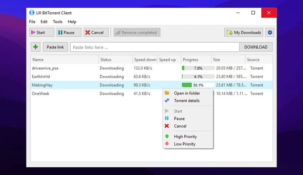Click the 23.61 MB / 78.5 size cell

[231, 85]
